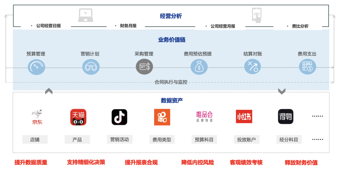Click the 结算对账 strategy icon
339x169 pixels.
253,67
